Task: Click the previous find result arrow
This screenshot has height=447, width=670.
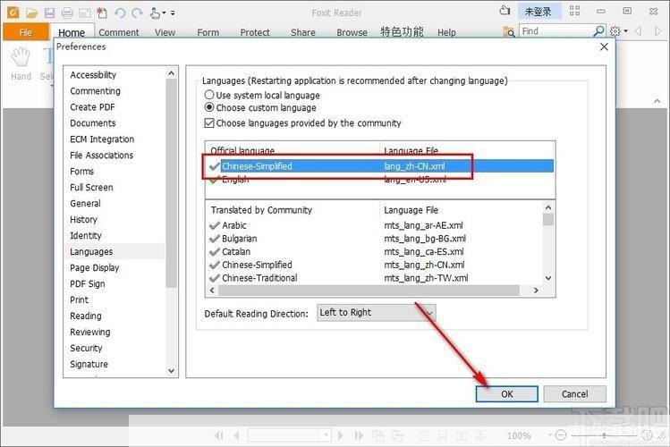Action: tap(639, 31)
